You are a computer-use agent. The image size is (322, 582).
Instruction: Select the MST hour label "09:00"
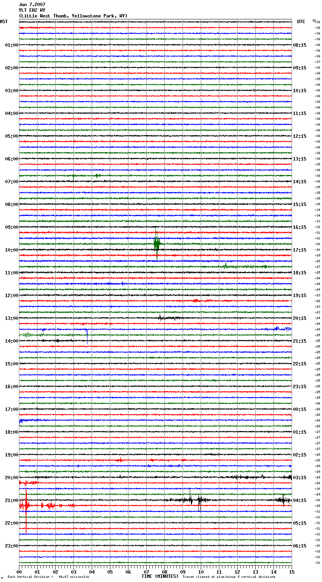12,227
